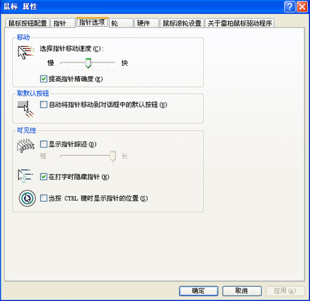Click the pointer trails icon

point(25,146)
